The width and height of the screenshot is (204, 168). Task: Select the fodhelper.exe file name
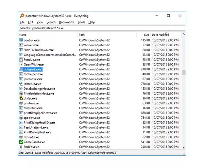(x=33, y=74)
